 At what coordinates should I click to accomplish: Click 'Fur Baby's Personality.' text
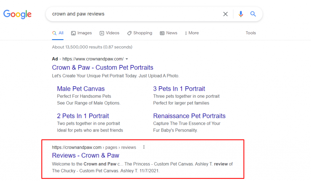pos(175,130)
